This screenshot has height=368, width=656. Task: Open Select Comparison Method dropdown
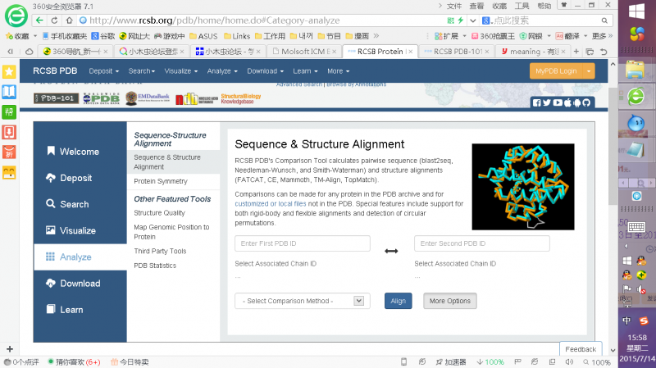click(x=303, y=301)
